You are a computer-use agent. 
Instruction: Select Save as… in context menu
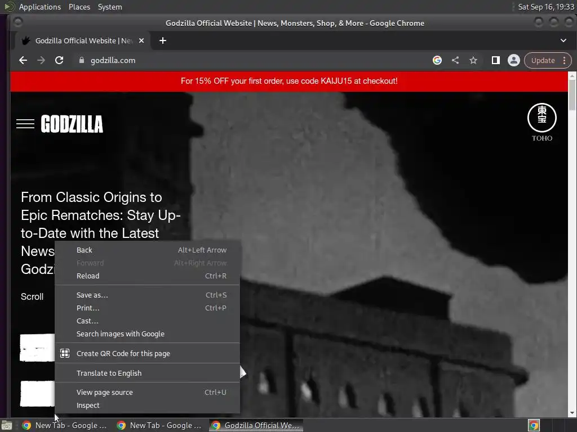tap(147, 295)
